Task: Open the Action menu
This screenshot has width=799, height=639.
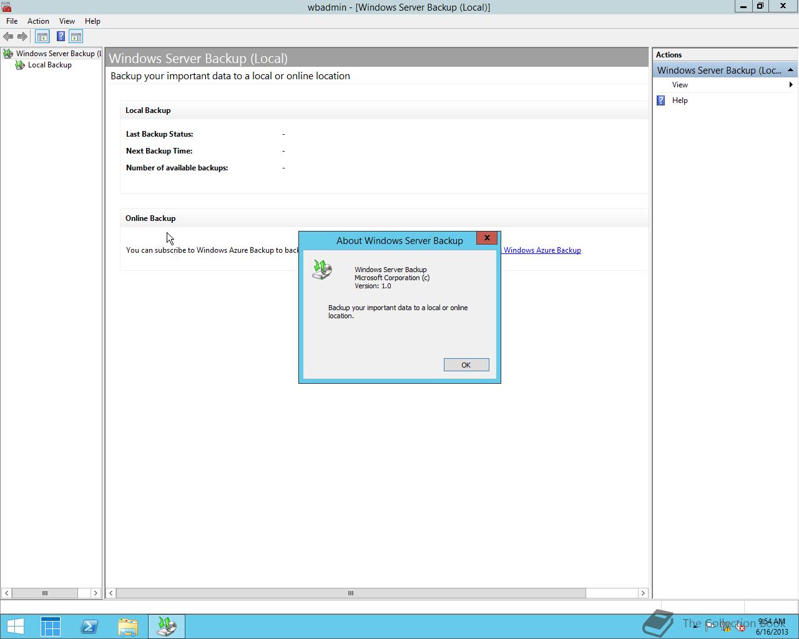Action: tap(38, 21)
